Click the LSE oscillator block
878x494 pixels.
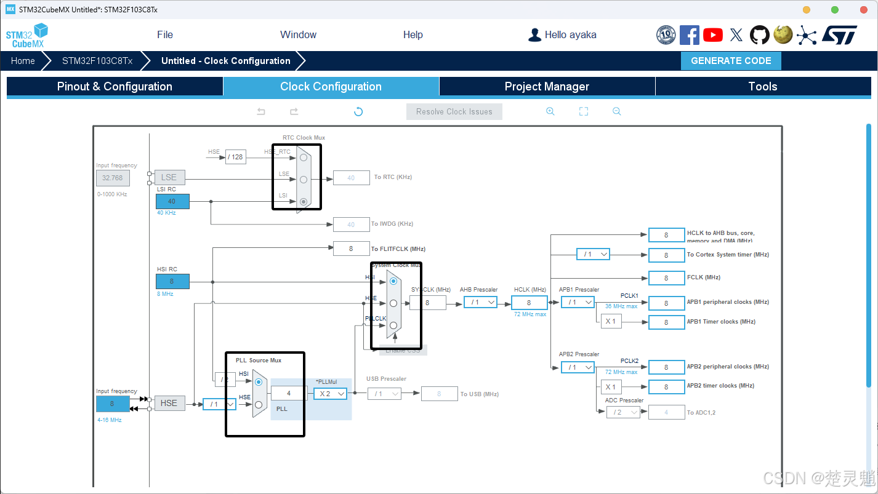(x=169, y=177)
